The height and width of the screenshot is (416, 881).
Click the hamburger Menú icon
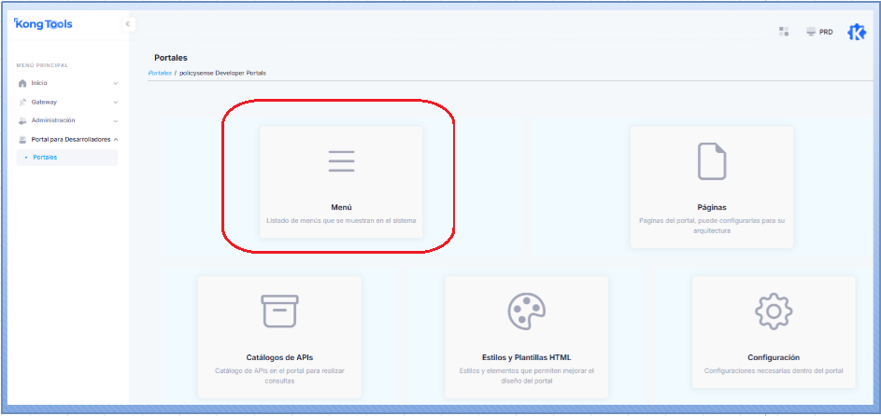coord(341,160)
